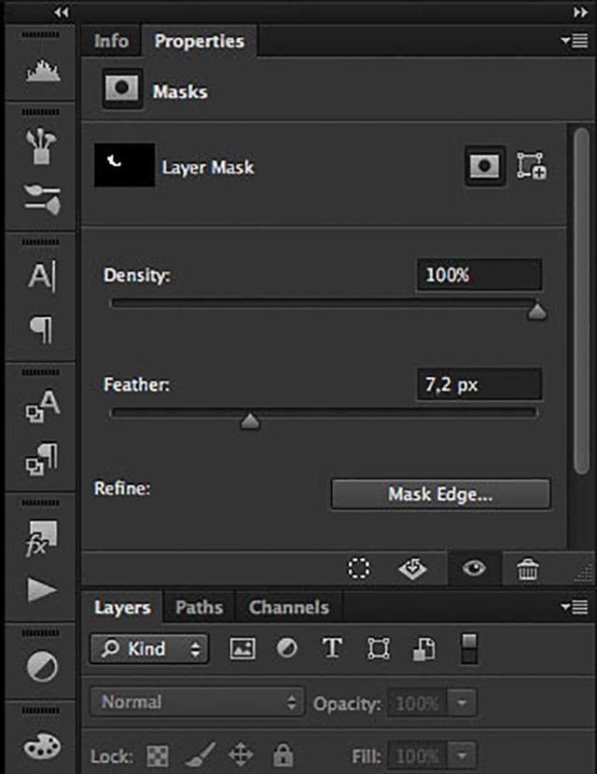
Task: Select the Properties tab
Action: tap(199, 40)
